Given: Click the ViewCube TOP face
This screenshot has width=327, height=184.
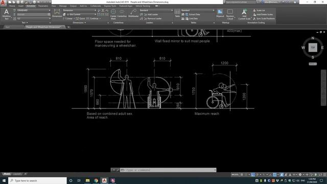Looking at the screenshot, I should pyautogui.click(x=313, y=48).
